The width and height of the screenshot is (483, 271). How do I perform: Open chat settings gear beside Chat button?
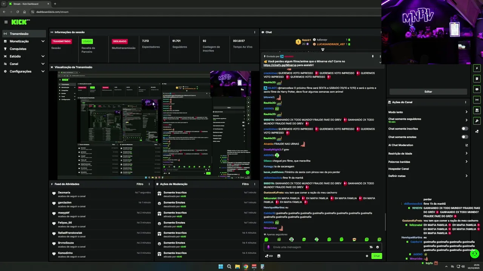click(367, 256)
